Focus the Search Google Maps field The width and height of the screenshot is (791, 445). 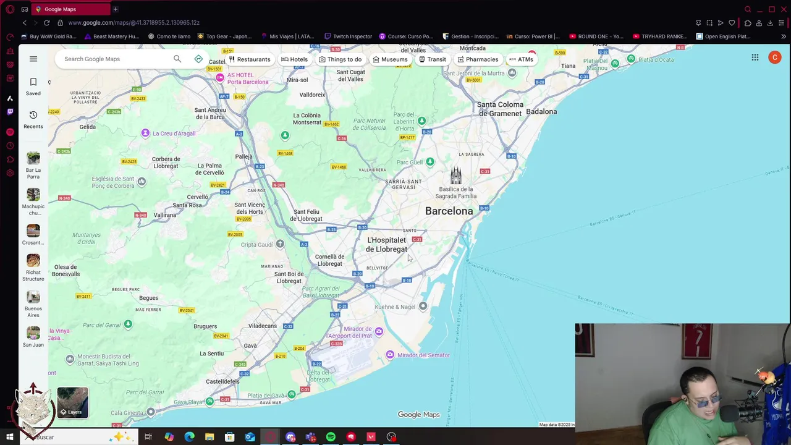pos(114,59)
